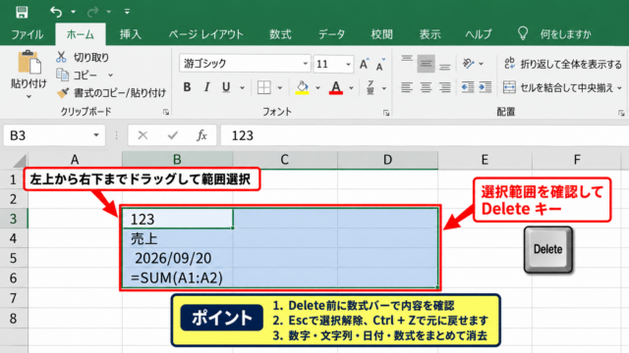Viewport: 629px width, 353px height.
Task: Expand the コピー dropdown arrow
Action: point(110,75)
